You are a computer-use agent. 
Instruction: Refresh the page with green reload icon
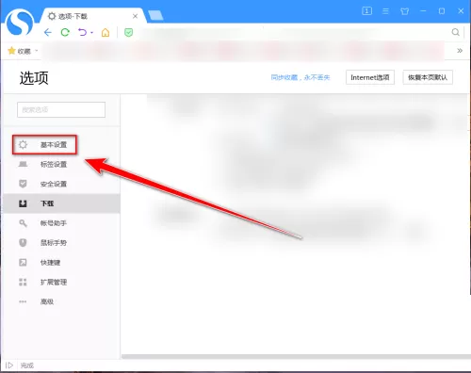(x=65, y=32)
